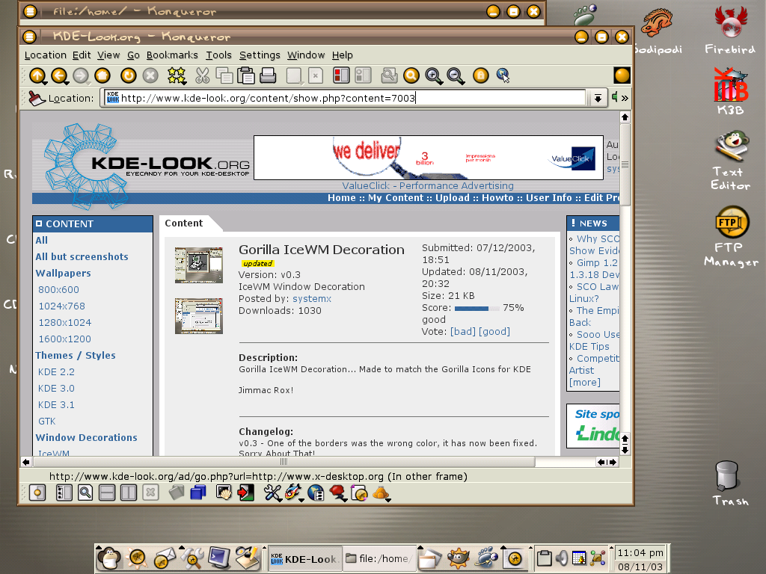Screen dimensions: 766x574
Task: Open K3B from the desktop
Action: tap(730, 92)
